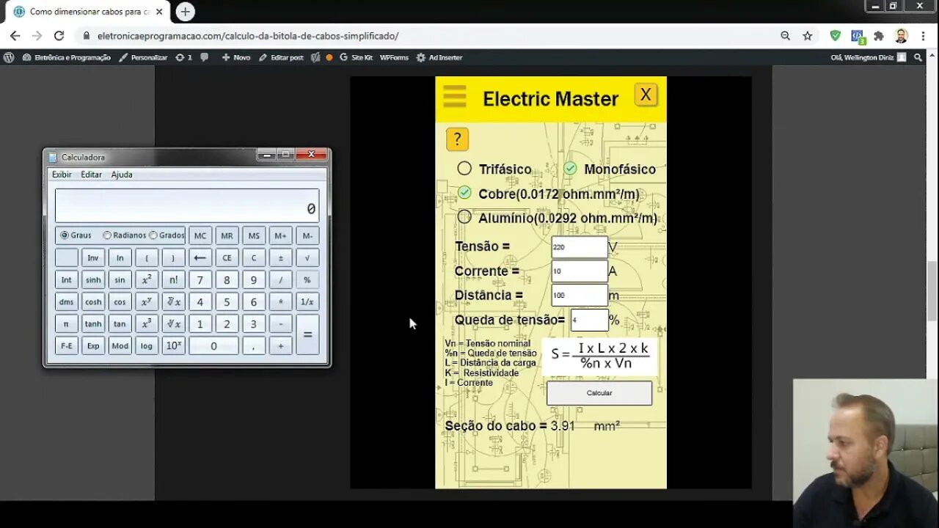Click Editar post in admin bar
The height and width of the screenshot is (528, 939).
pyautogui.click(x=281, y=57)
